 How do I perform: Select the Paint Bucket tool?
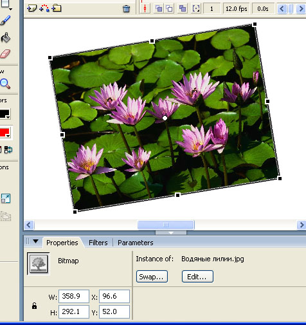pyautogui.click(x=6, y=38)
